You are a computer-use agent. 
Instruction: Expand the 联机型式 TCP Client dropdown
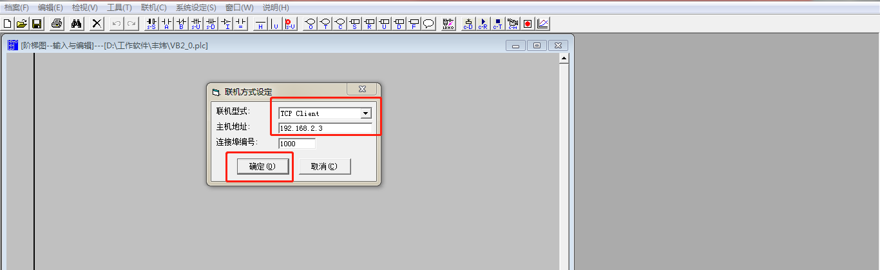(365, 113)
